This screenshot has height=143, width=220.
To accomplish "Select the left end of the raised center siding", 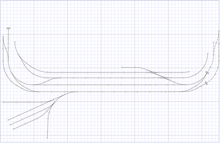I will click(122, 67).
